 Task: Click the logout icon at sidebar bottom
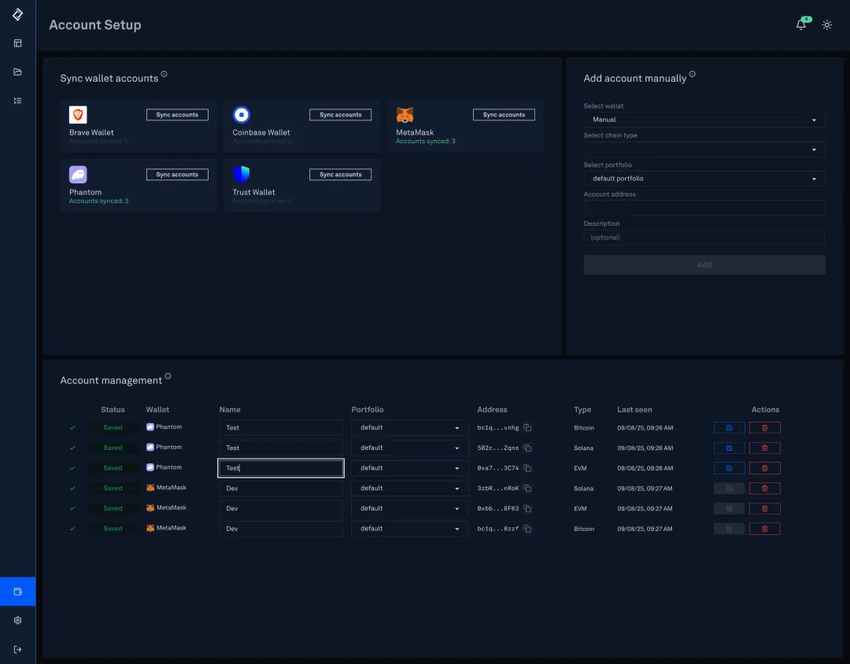coord(17,648)
